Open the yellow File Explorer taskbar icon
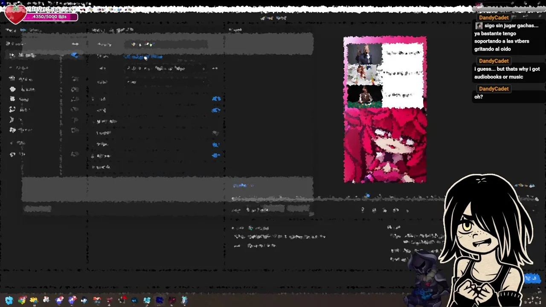This screenshot has width=546, height=307. pyautogui.click(x=34, y=300)
